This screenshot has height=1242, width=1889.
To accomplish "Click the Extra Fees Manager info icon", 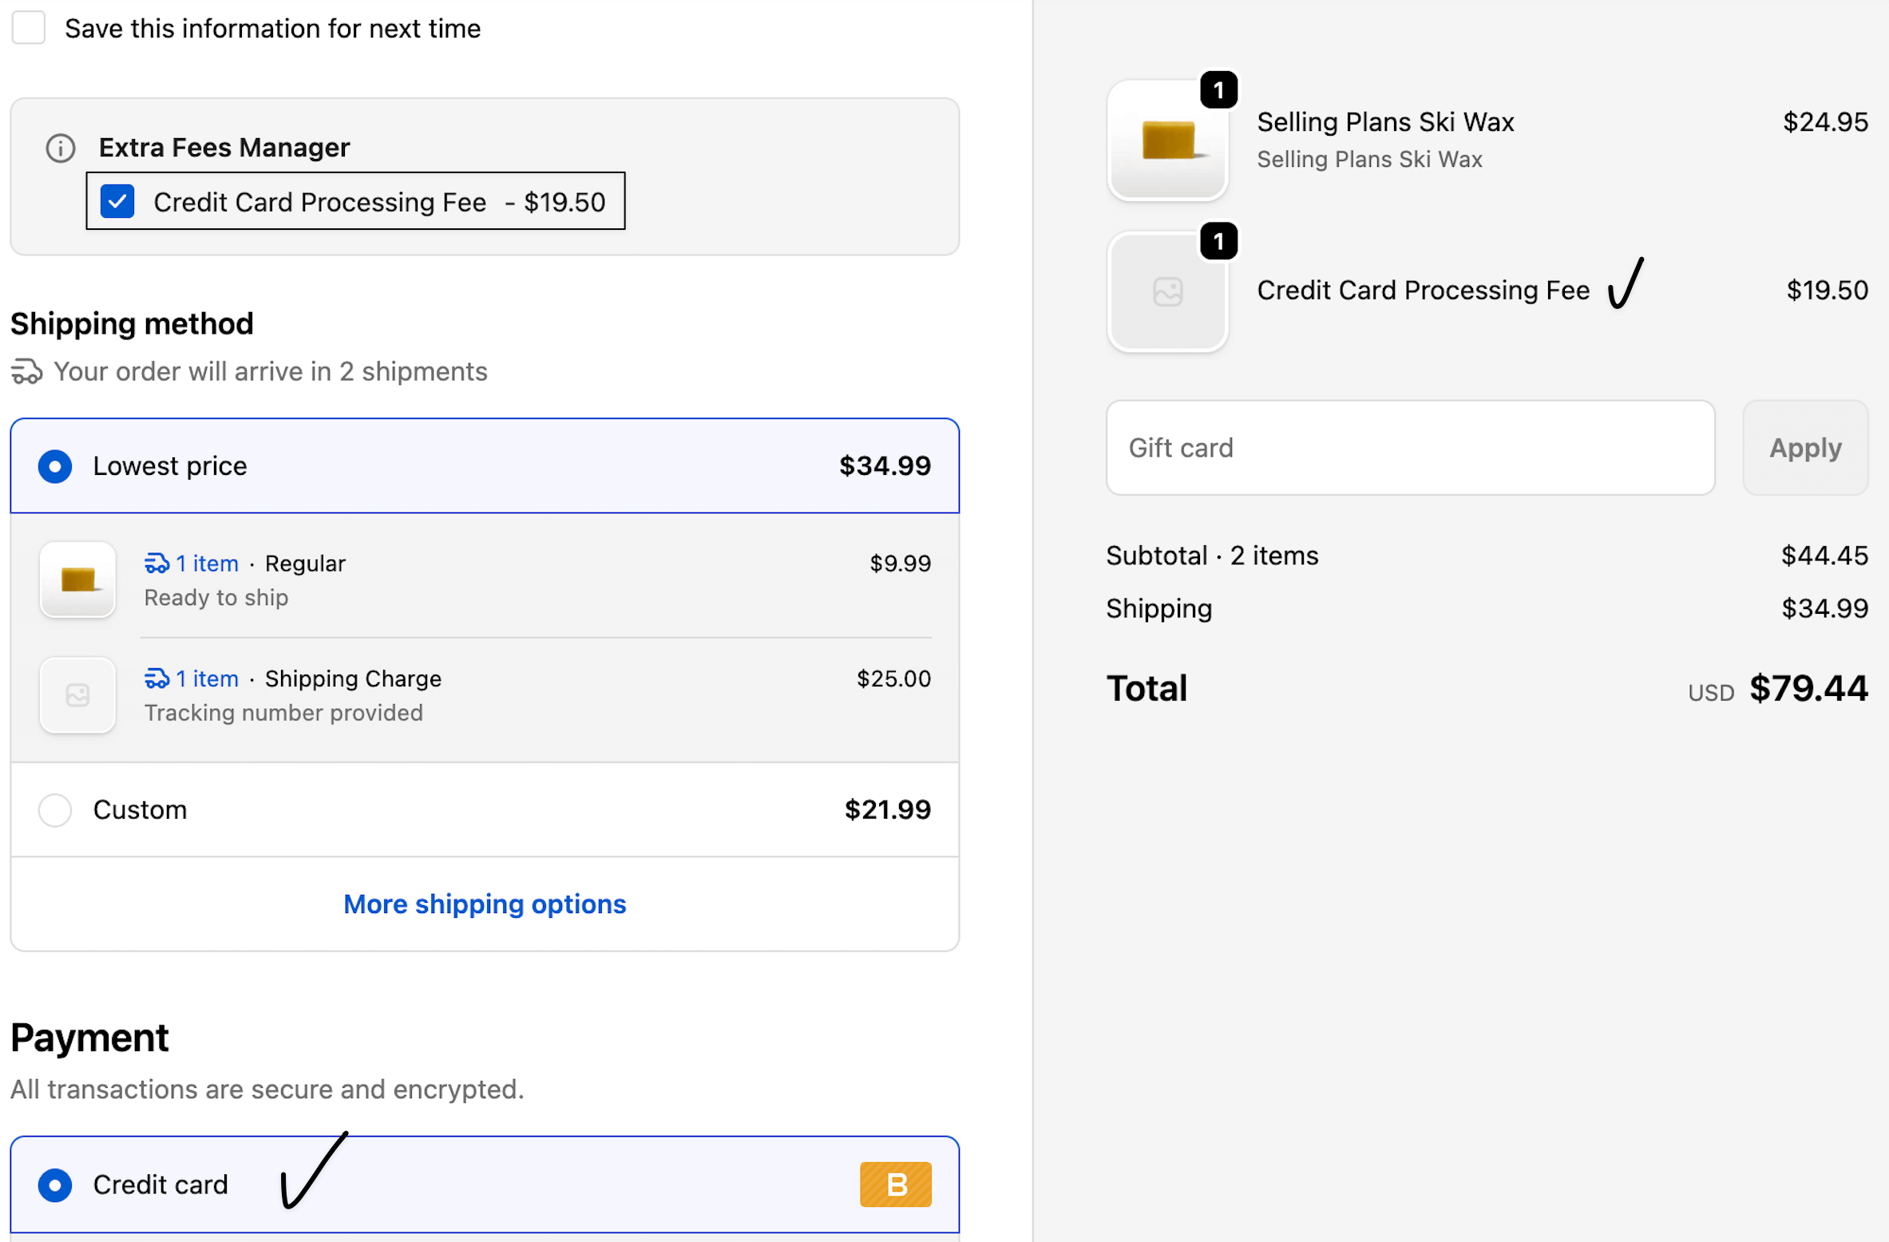I will coord(61,148).
